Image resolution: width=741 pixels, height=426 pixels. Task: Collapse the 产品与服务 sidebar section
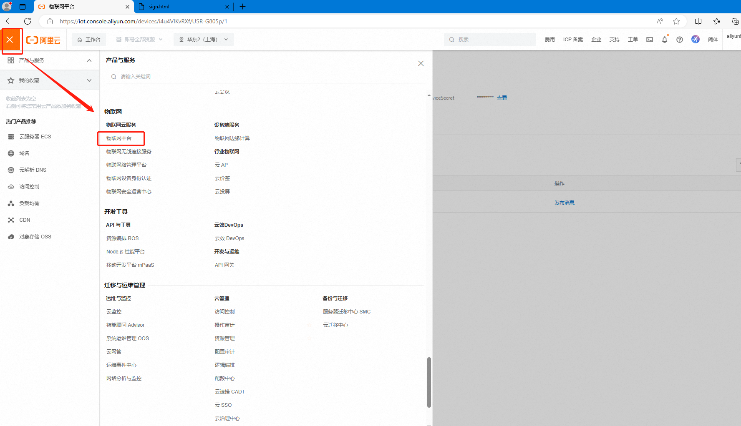[x=89, y=60]
